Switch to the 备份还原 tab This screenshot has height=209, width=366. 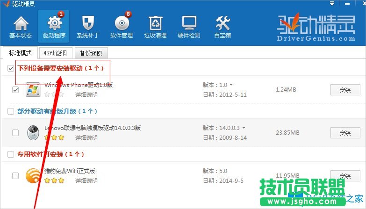click(91, 53)
